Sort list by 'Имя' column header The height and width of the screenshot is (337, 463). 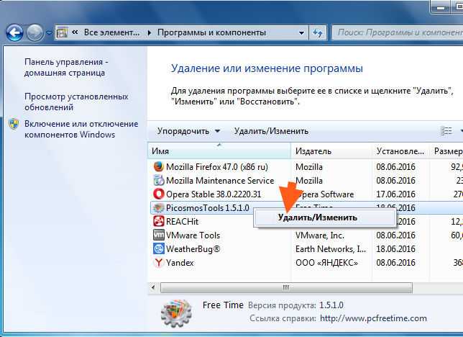coord(219,151)
